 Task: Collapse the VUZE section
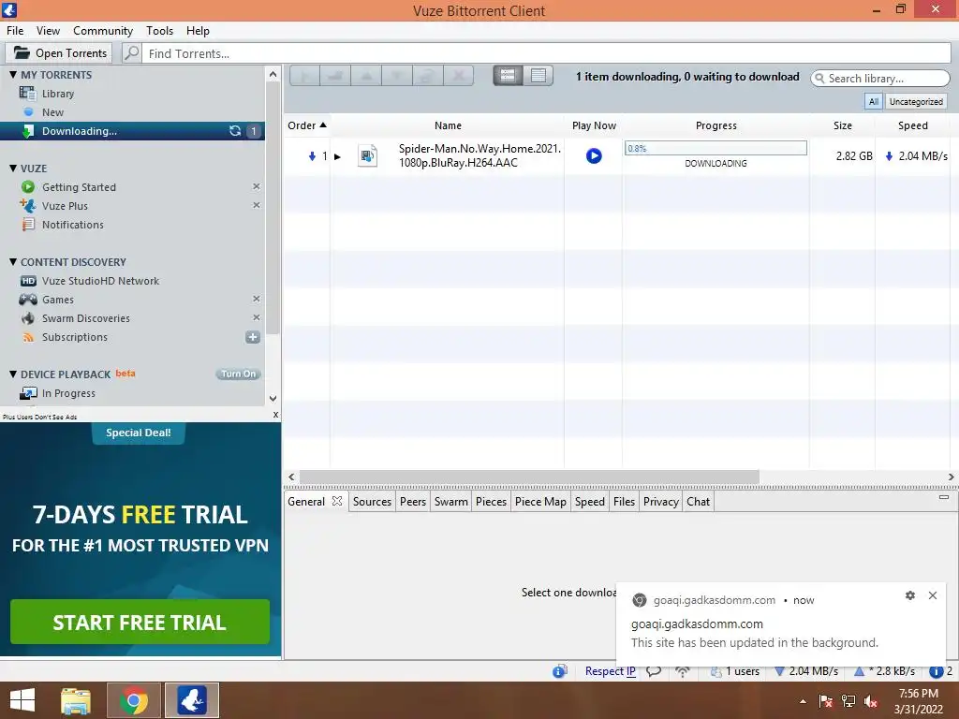point(13,169)
